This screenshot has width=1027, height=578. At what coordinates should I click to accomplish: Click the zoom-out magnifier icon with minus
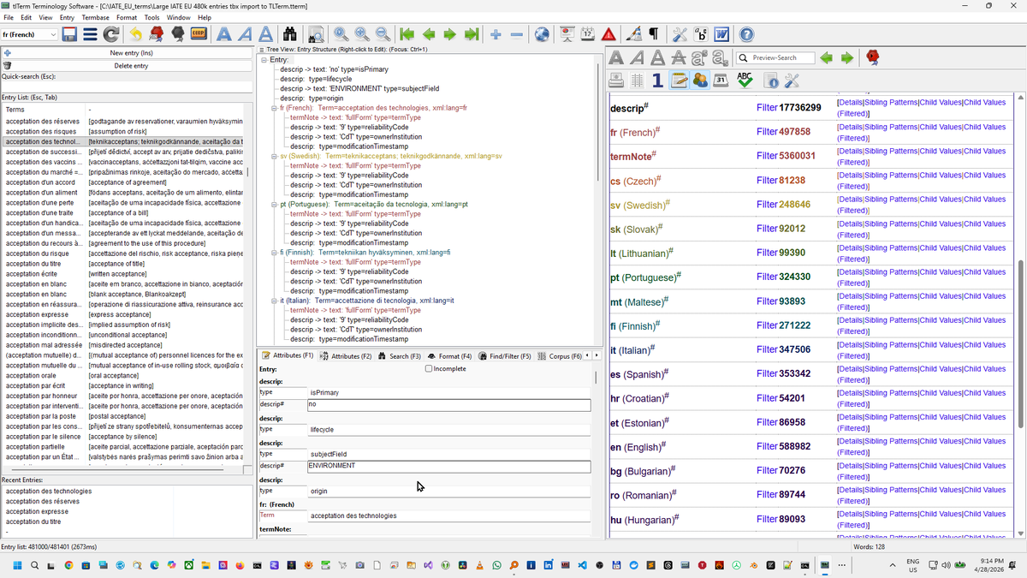(383, 34)
